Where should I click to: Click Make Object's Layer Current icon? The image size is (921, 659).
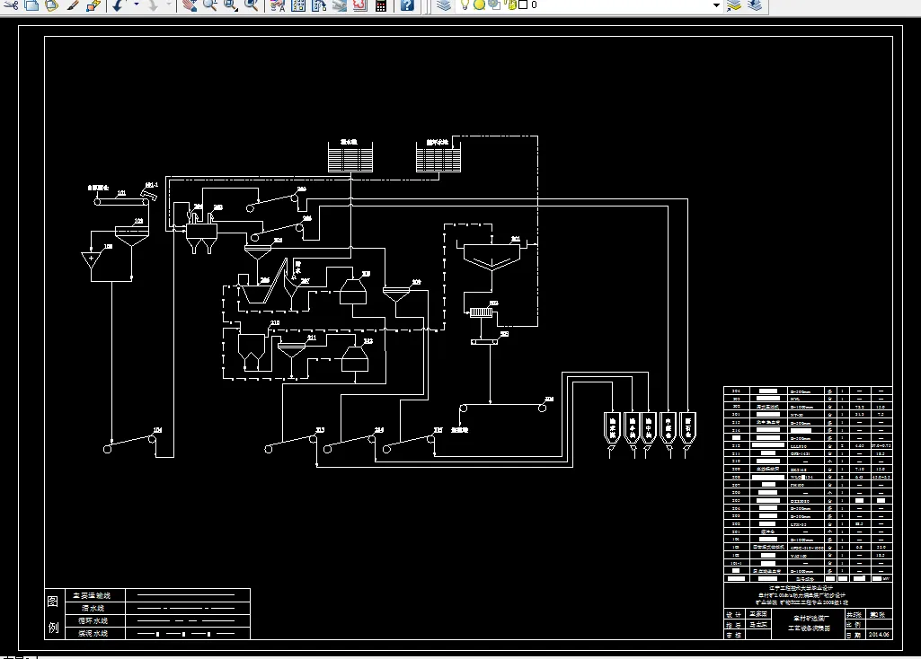pyautogui.click(x=733, y=5)
